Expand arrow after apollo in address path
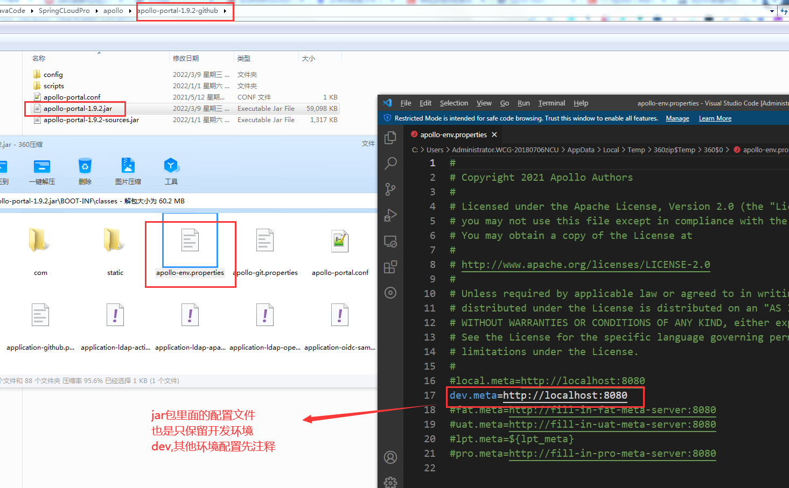This screenshot has width=789, height=488. pyautogui.click(x=130, y=11)
